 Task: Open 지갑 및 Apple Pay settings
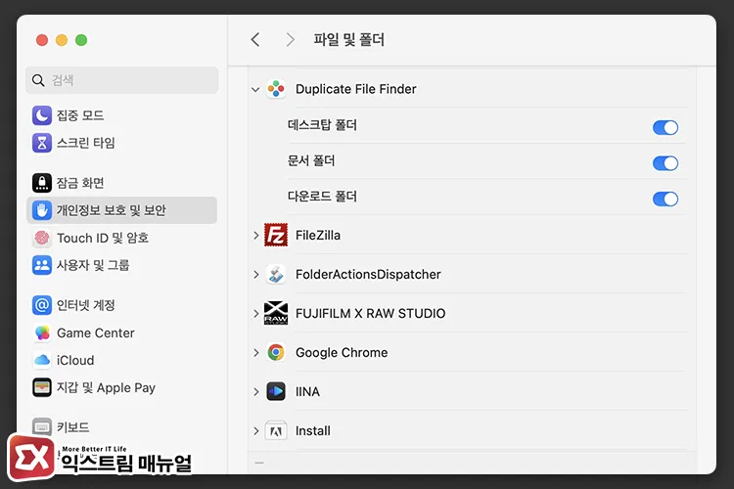tap(121, 387)
